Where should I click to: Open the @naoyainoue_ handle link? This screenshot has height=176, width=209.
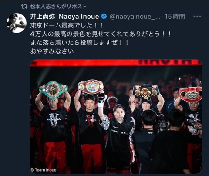135,17
